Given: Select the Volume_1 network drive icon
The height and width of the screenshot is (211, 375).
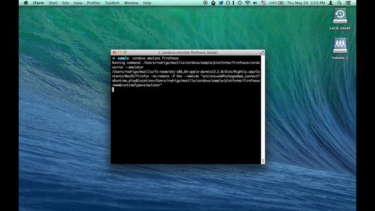Looking at the screenshot, I should click(340, 46).
